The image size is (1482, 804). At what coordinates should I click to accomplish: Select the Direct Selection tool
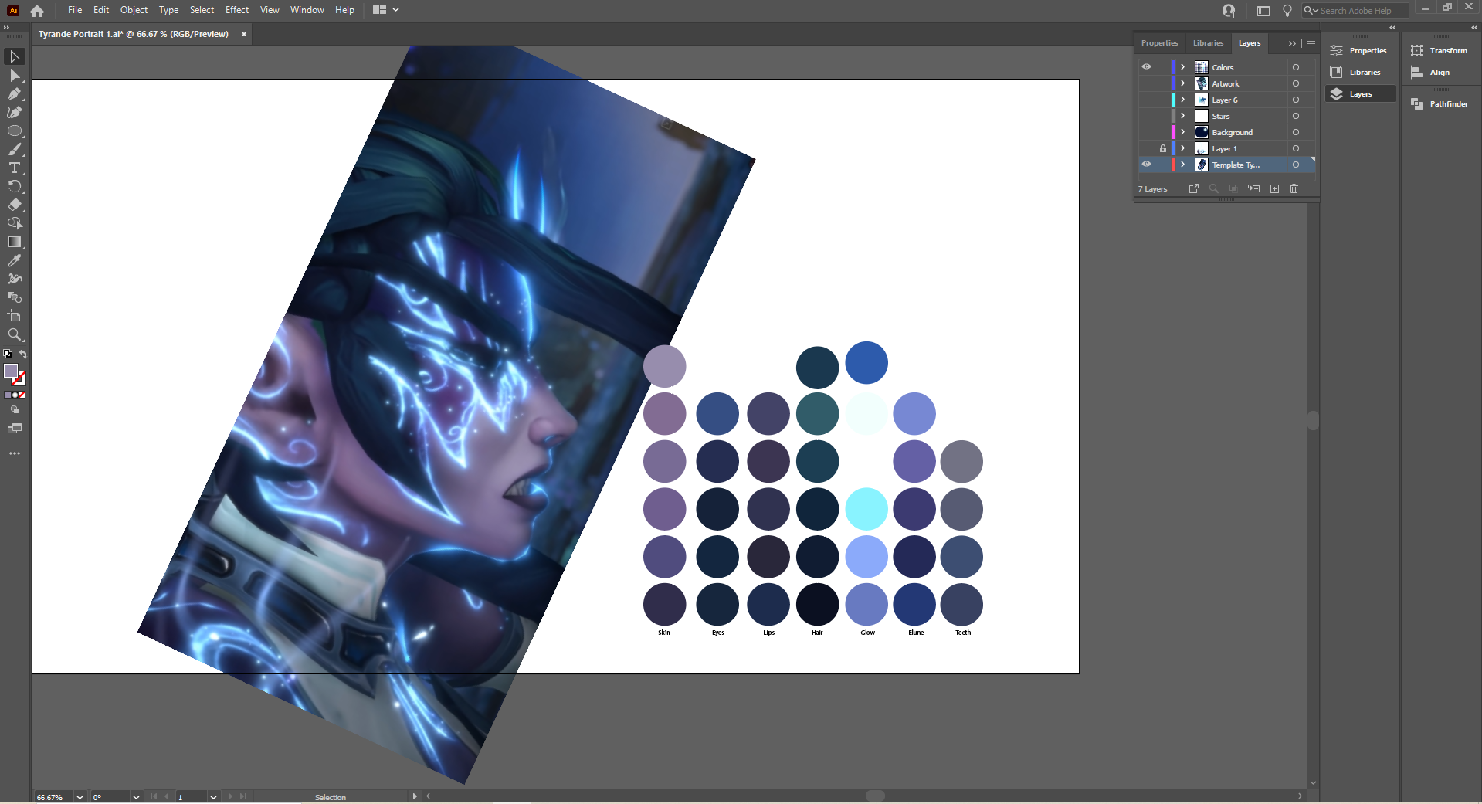point(15,76)
